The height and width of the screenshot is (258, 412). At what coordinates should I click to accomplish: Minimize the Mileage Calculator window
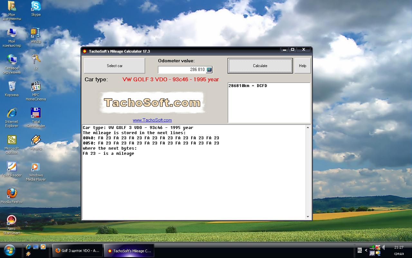(284, 50)
